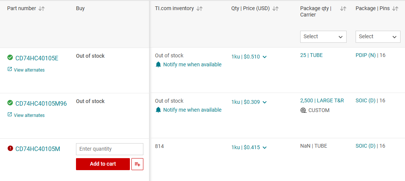Open the PDIP (N) package link

pyautogui.click(x=365, y=55)
